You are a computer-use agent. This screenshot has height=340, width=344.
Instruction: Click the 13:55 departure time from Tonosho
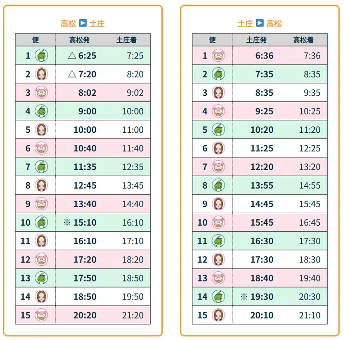click(x=262, y=185)
